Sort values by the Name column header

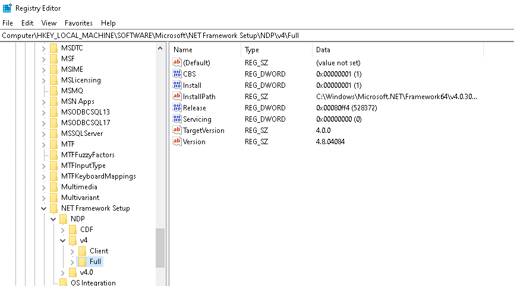[x=206, y=50]
